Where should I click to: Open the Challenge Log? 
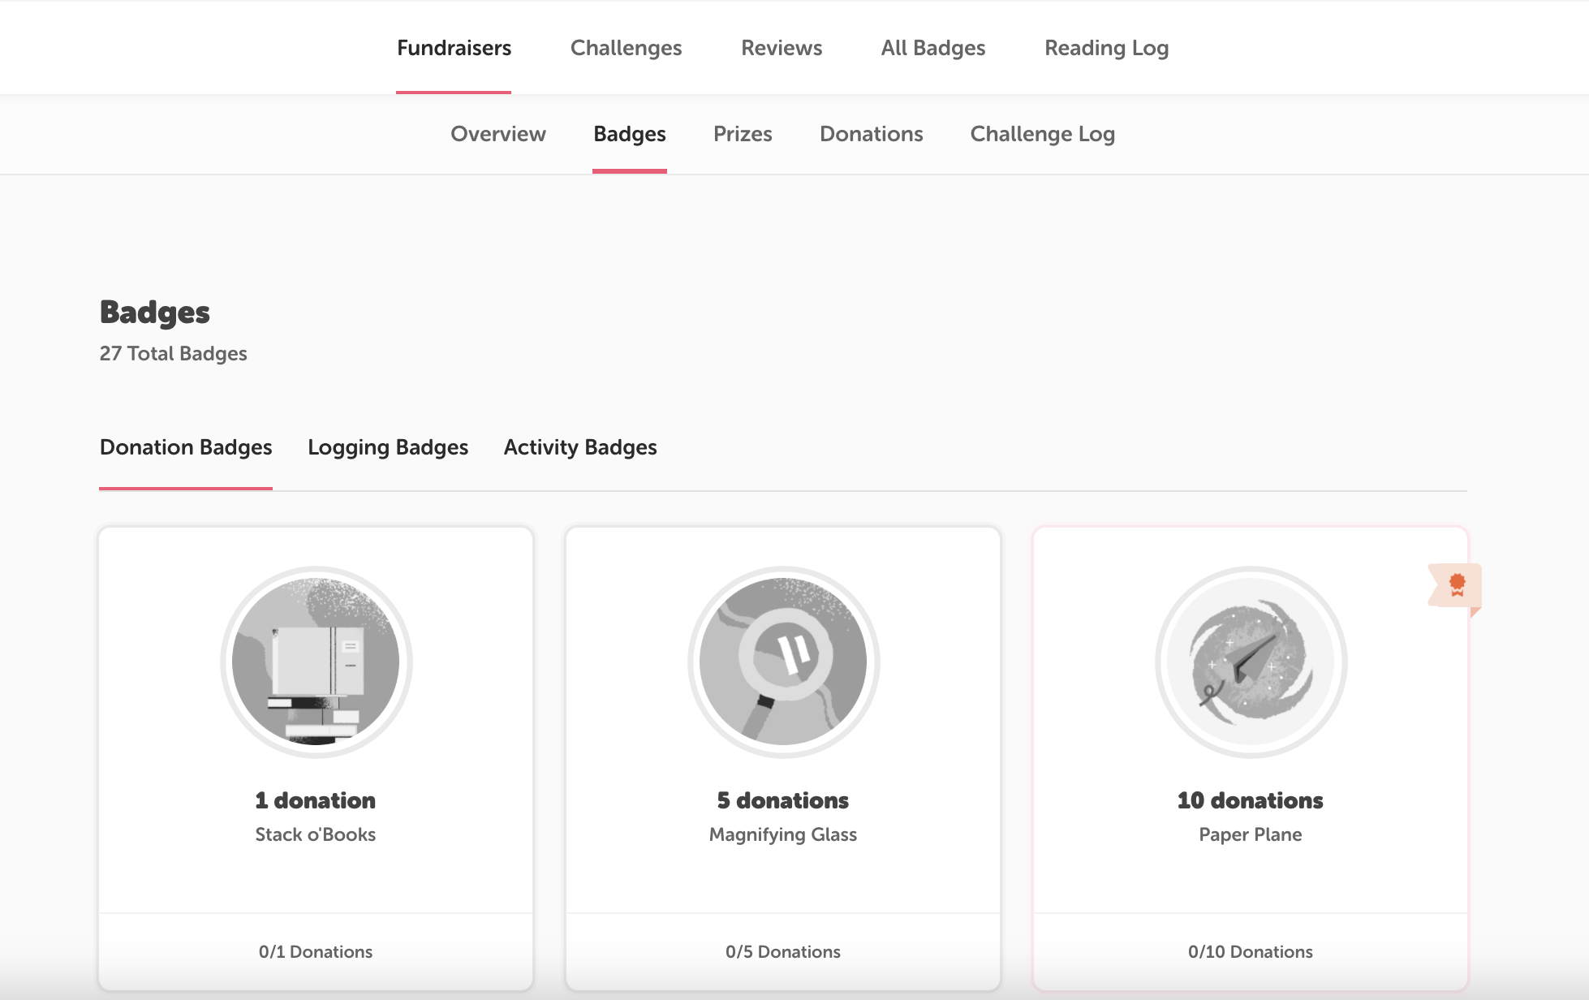coord(1043,134)
